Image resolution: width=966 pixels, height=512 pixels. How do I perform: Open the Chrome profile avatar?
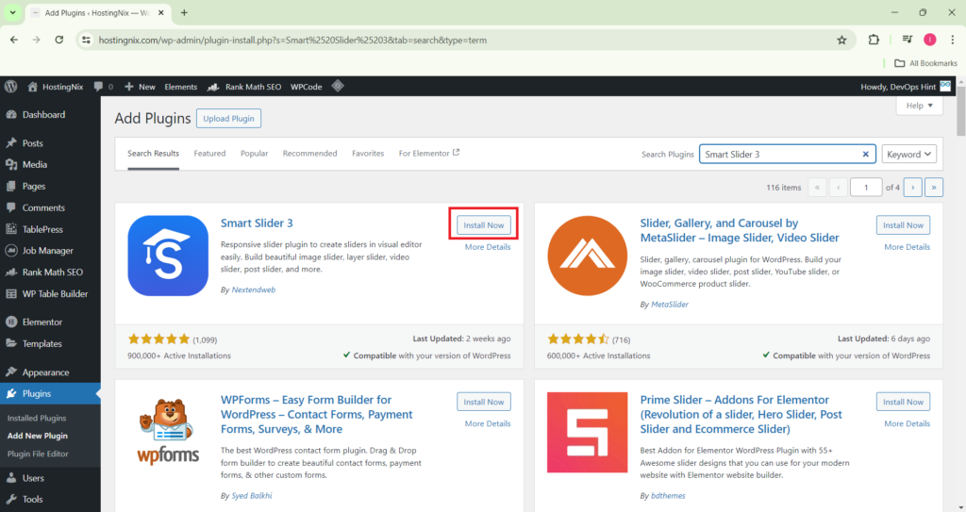pyautogui.click(x=929, y=40)
